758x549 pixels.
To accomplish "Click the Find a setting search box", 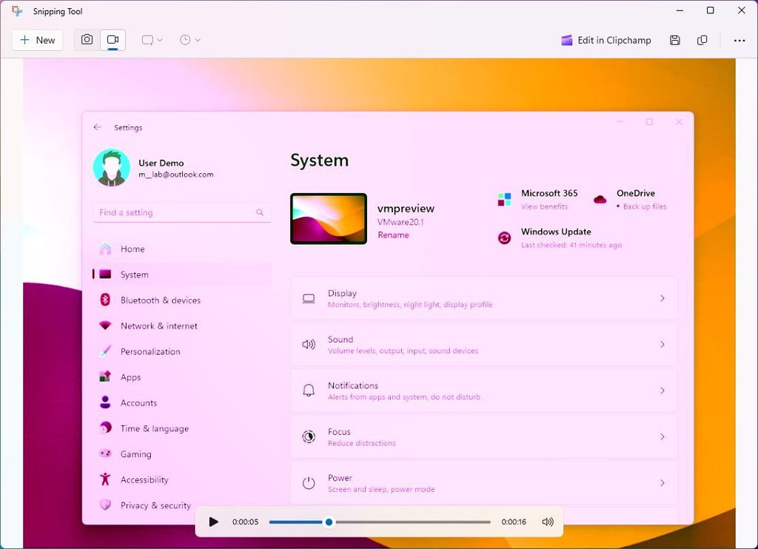I will 182,212.
